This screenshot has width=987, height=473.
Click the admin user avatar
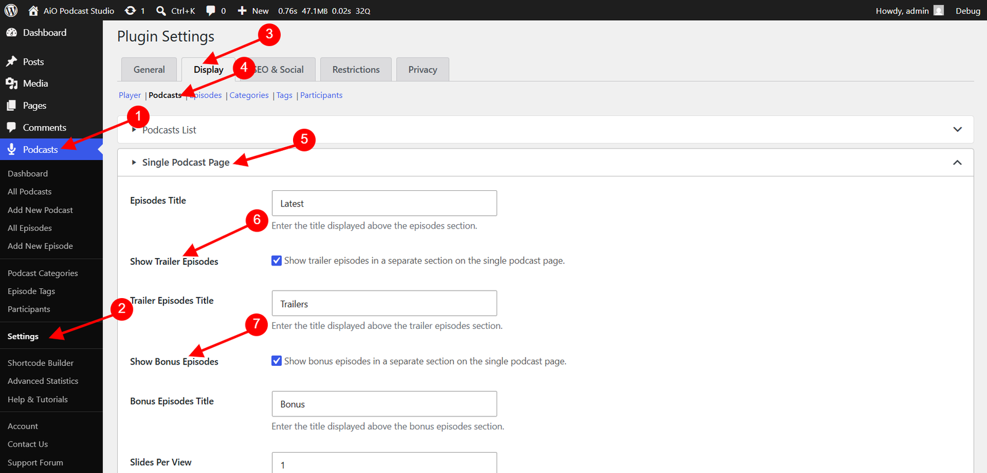click(x=939, y=10)
